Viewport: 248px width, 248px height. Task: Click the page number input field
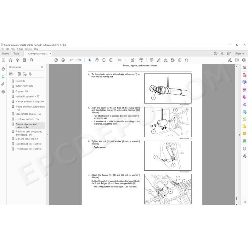tap(72, 60)
